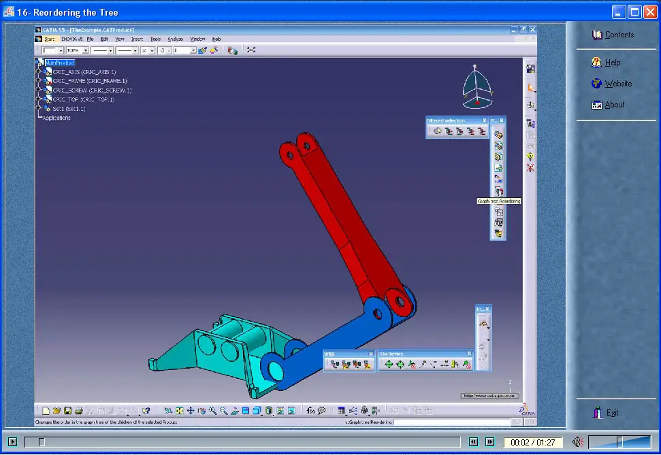661x455 pixels.
Task: Open the 100% transparency dropdown
Action: [x=85, y=50]
